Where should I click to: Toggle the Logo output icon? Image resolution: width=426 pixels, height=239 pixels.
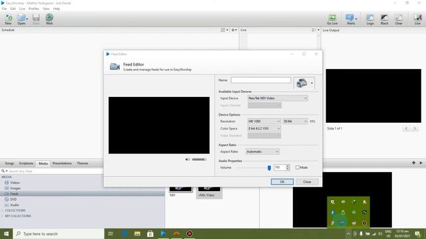coord(370,19)
